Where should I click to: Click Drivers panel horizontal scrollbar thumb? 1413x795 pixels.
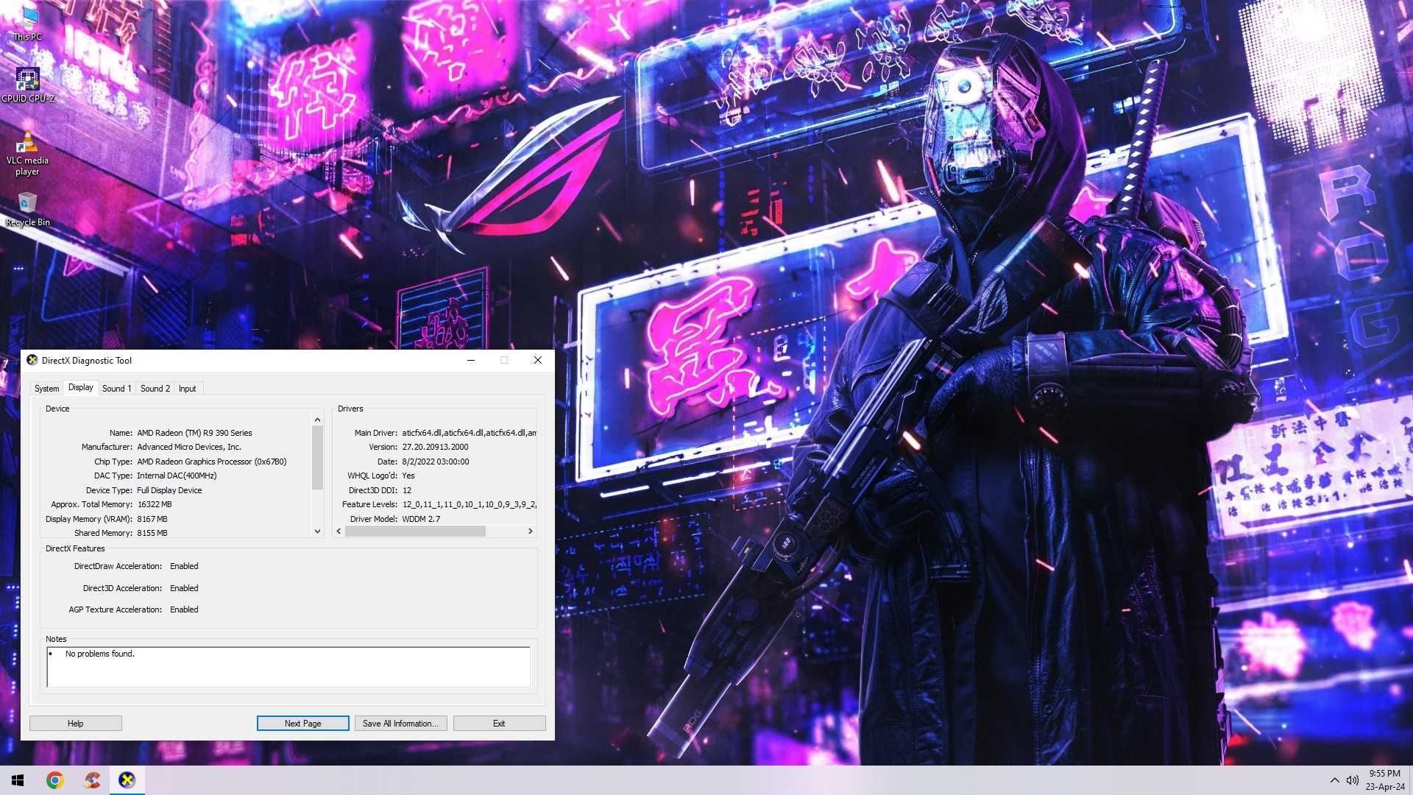tap(415, 531)
